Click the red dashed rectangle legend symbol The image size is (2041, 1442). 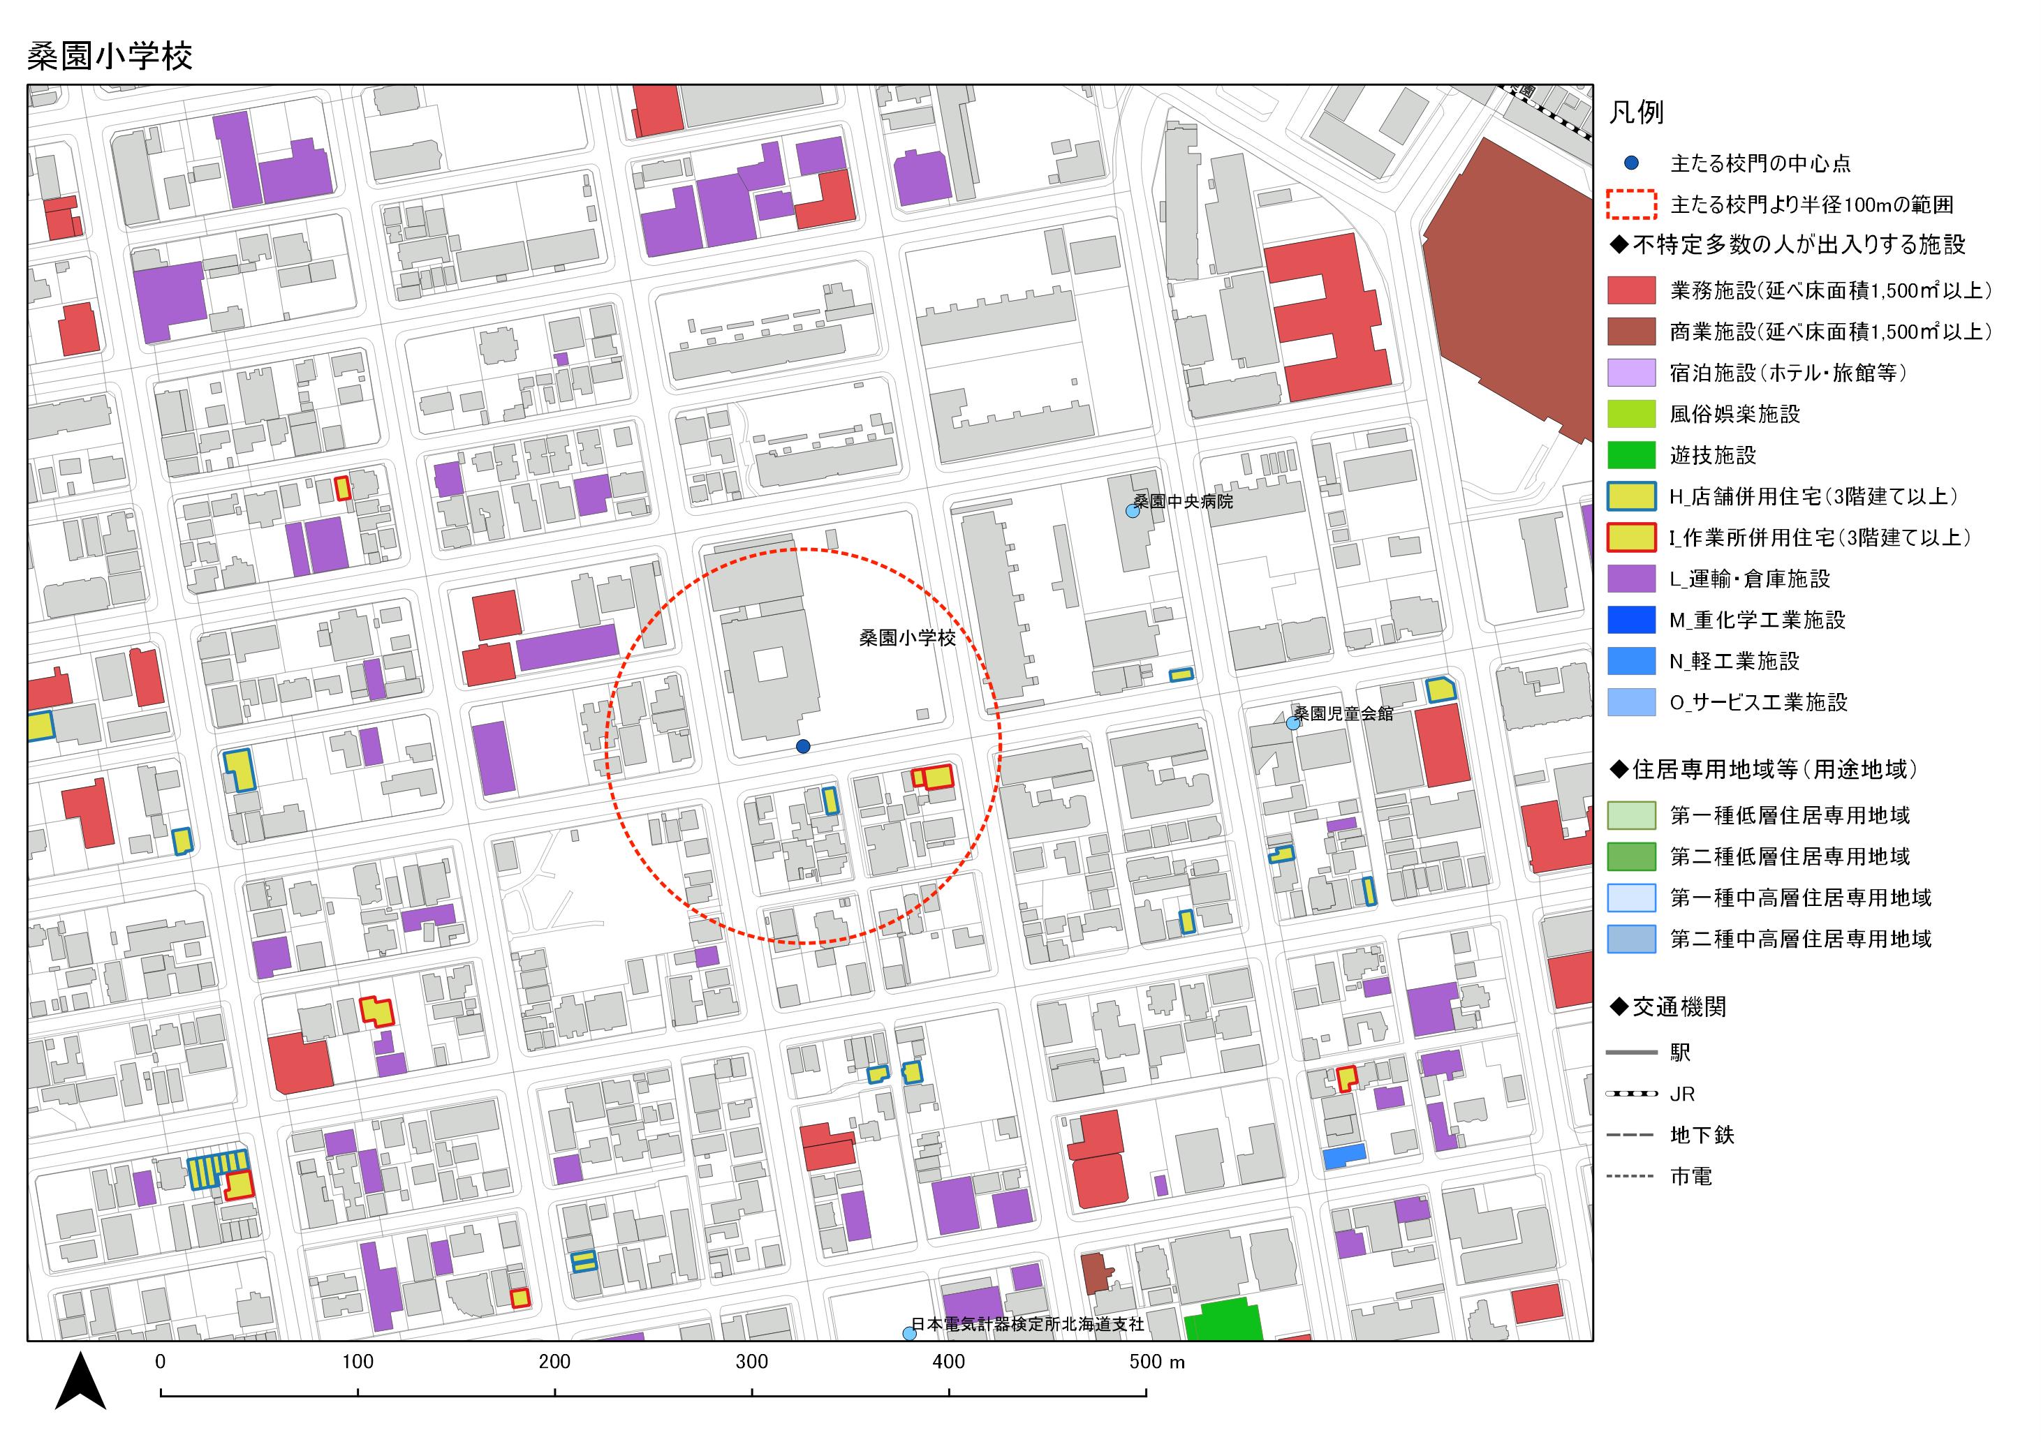1631,205
